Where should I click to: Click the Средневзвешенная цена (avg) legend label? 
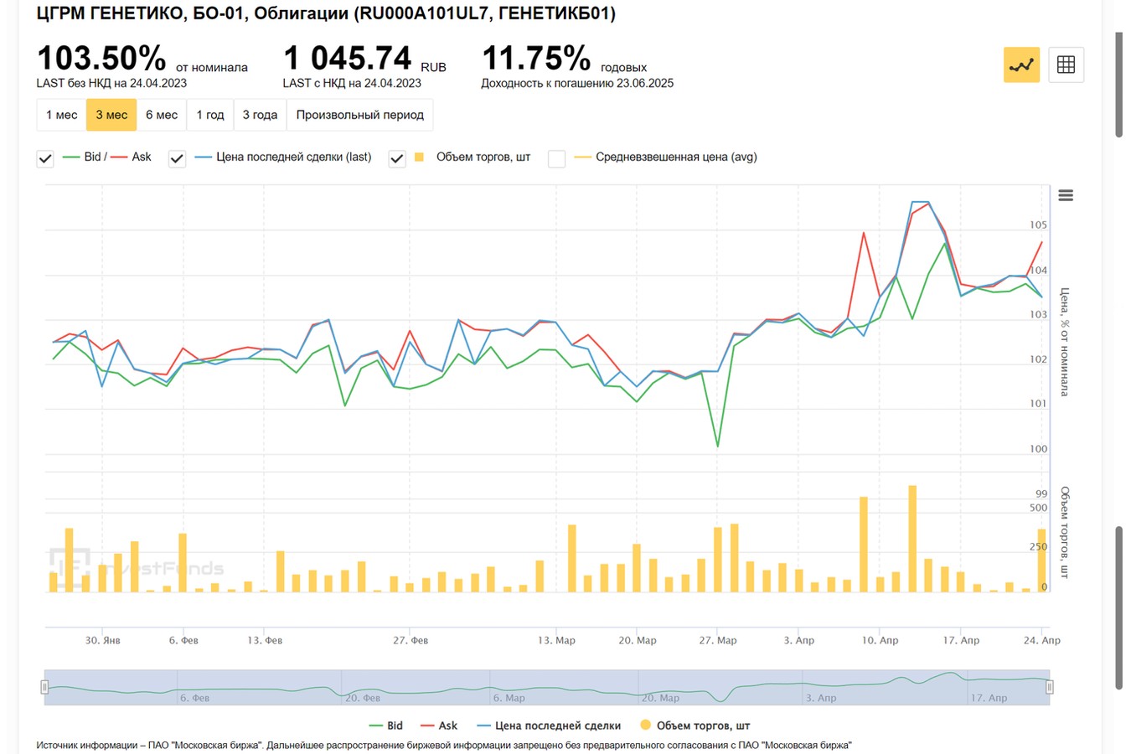676,157
